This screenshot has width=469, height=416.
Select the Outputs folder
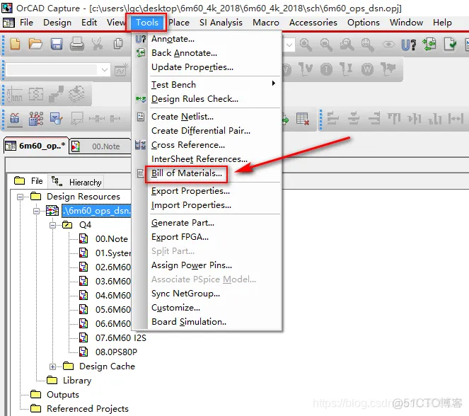click(63, 395)
